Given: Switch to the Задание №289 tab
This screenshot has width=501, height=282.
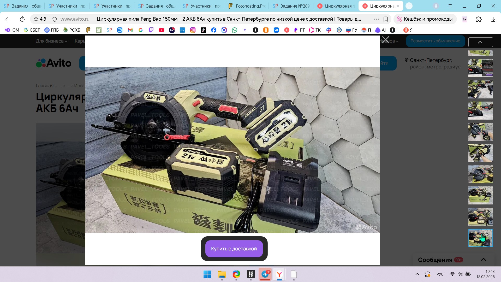Looking at the screenshot, I should tap(291, 6).
